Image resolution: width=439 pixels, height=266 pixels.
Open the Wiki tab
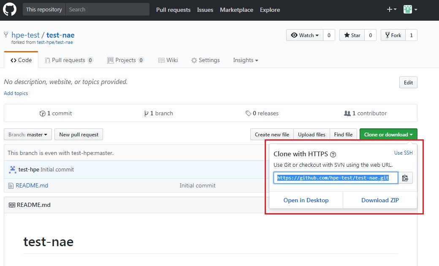click(168, 60)
